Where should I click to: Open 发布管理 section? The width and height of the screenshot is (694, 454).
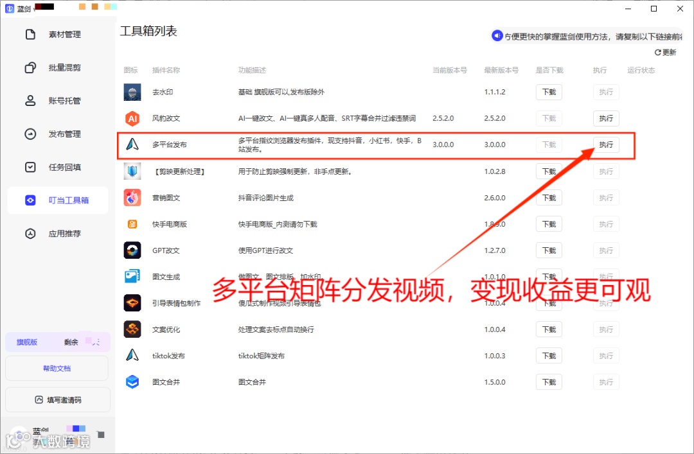[x=58, y=134]
